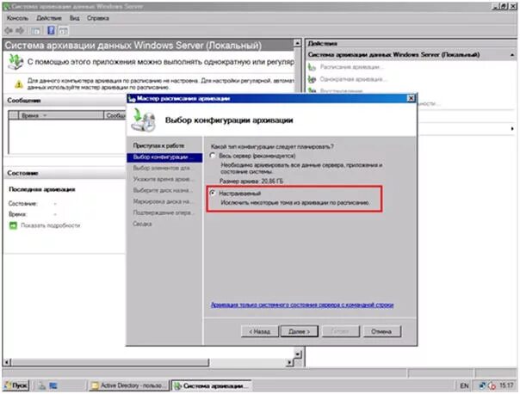The image size is (520, 394).
Task: Click the green Показать подробности icon
Action: [13, 225]
